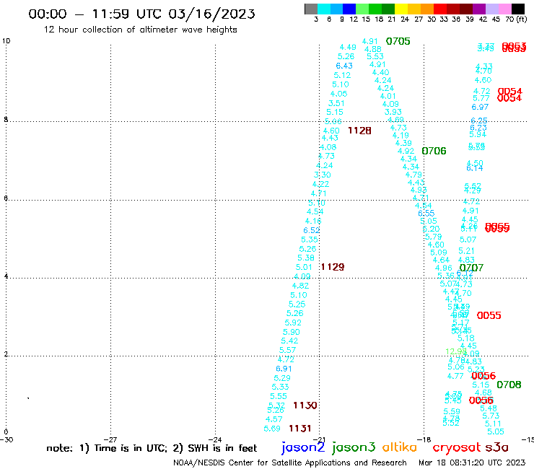
Task: Click the wave height value '5.92'
Action: point(293,323)
